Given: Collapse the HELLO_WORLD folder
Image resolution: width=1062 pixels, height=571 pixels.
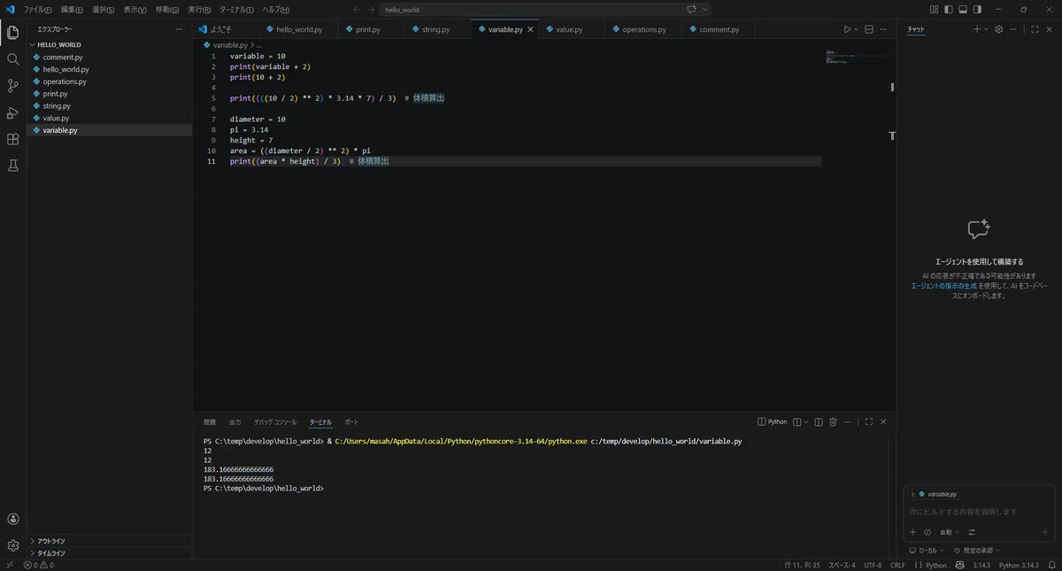Looking at the screenshot, I should click(x=59, y=44).
